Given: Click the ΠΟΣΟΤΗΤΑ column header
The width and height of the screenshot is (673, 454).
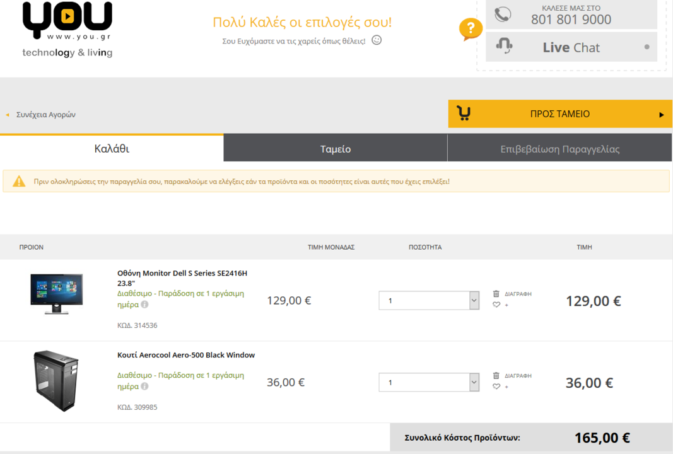Looking at the screenshot, I should (x=425, y=247).
